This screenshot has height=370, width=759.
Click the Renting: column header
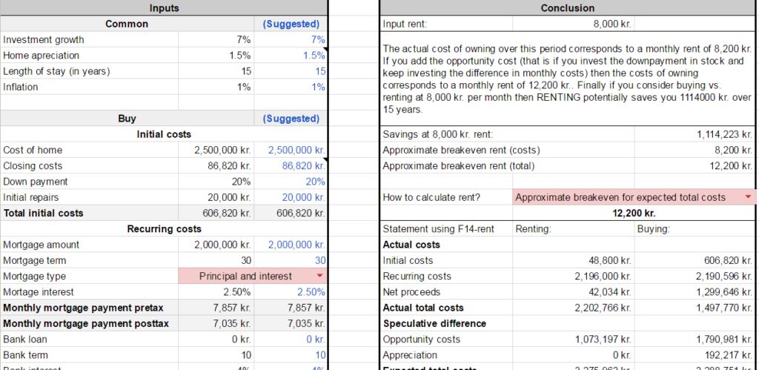coord(573,228)
